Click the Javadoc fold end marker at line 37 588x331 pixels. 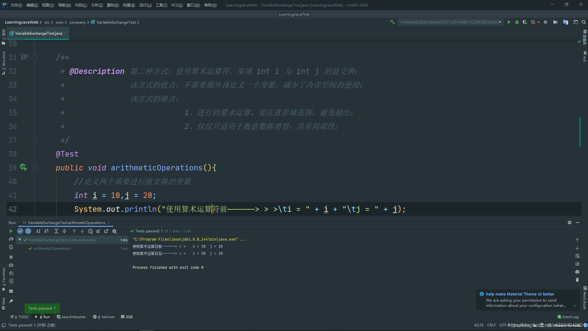[x=35, y=140]
